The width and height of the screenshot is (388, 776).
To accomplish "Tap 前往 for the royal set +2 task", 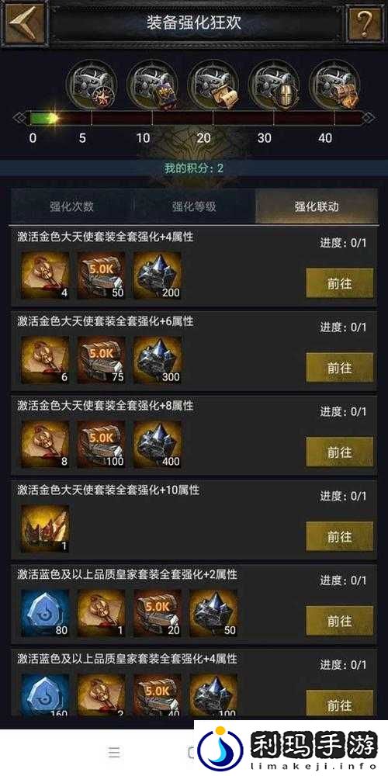I will tap(340, 621).
